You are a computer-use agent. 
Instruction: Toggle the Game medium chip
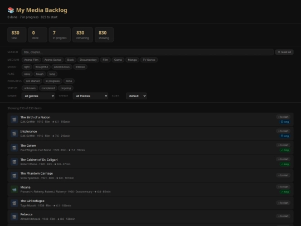pos(118,60)
